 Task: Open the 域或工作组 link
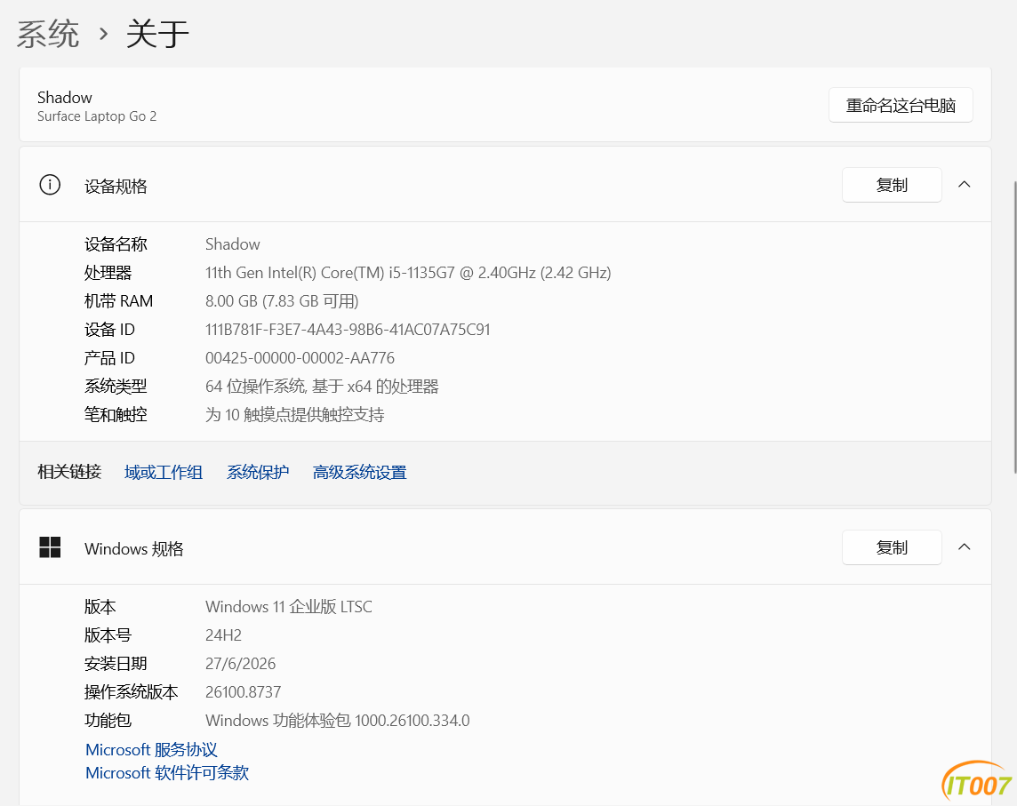click(164, 472)
